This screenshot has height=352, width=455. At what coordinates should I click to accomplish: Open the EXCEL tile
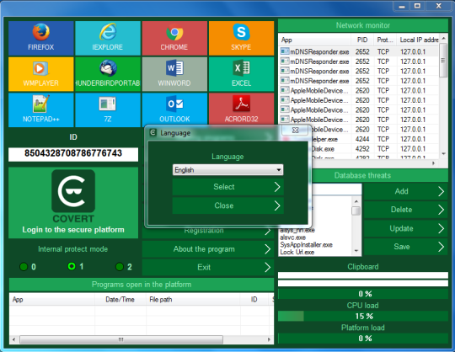click(241, 74)
